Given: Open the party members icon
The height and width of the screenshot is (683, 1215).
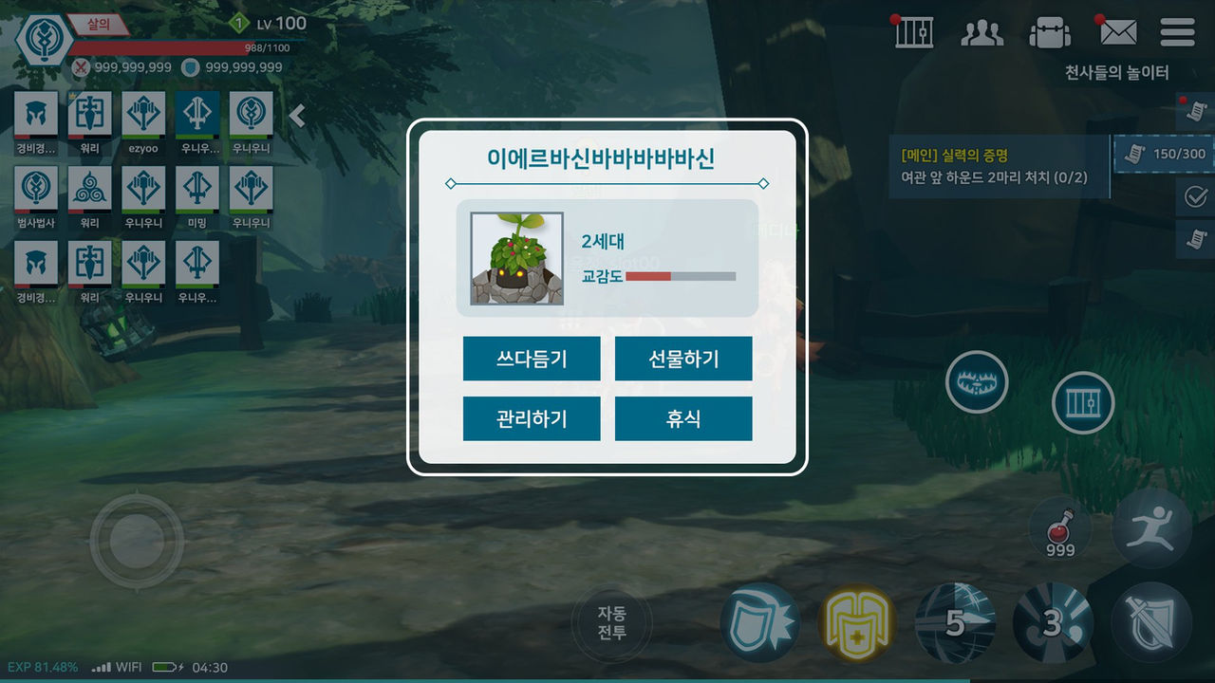Looking at the screenshot, I should [x=982, y=32].
